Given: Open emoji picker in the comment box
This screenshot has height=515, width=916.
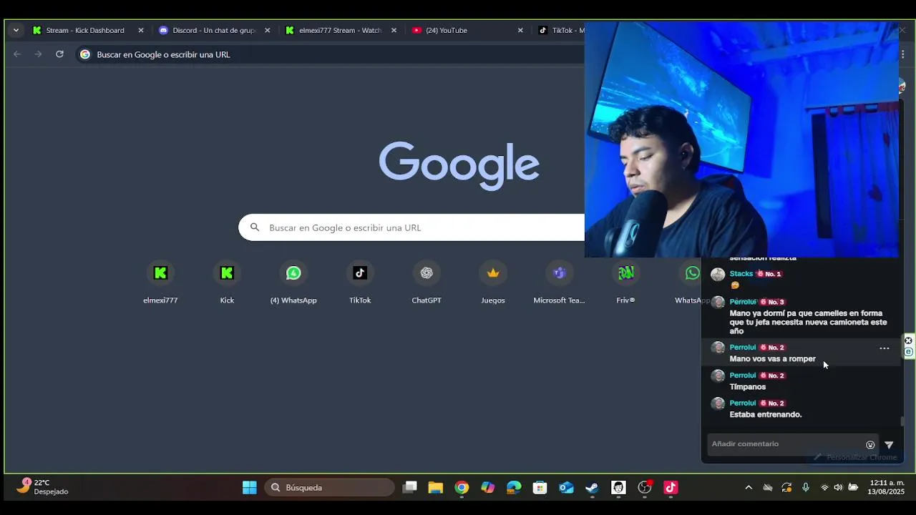Looking at the screenshot, I should pos(870,444).
